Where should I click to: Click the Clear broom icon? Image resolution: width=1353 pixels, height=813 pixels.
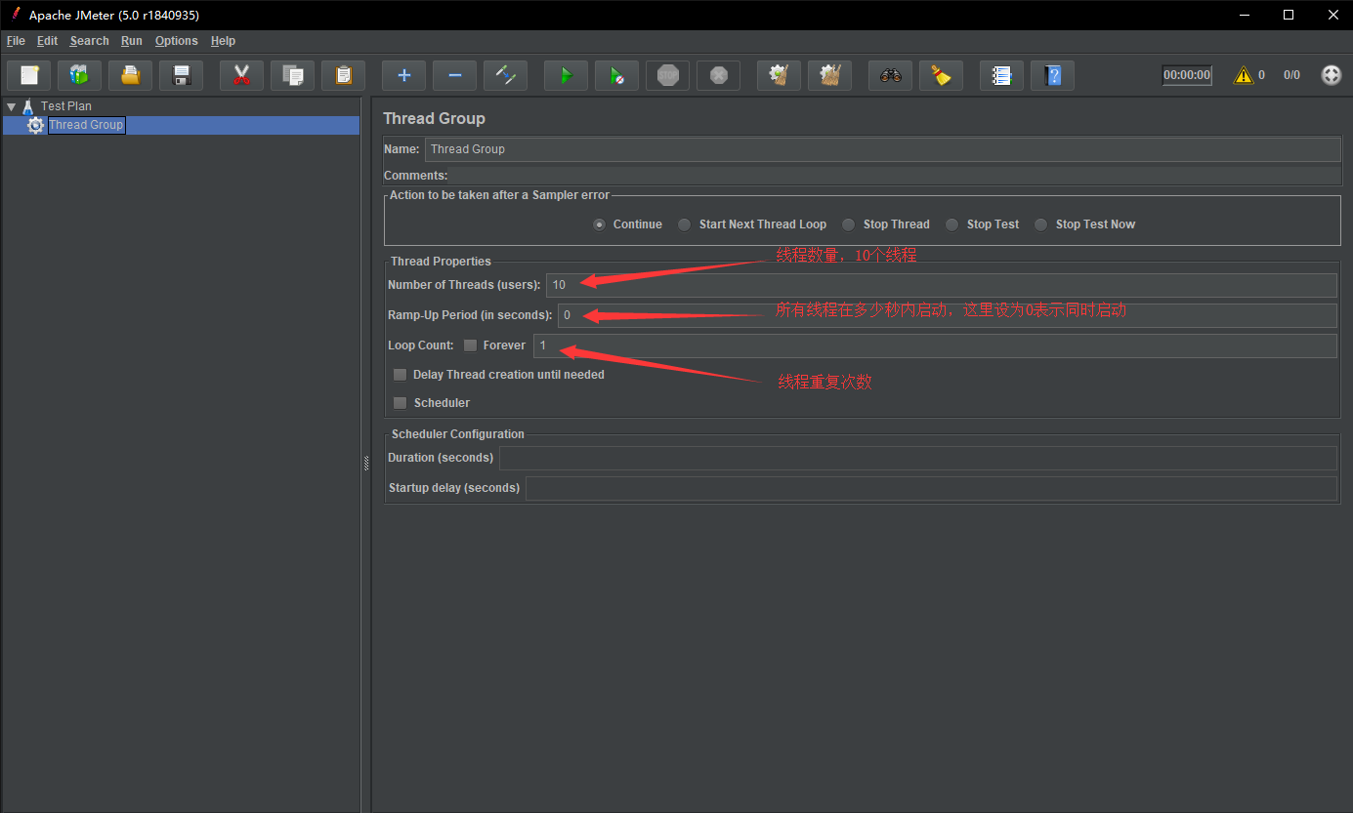pyautogui.click(x=780, y=75)
